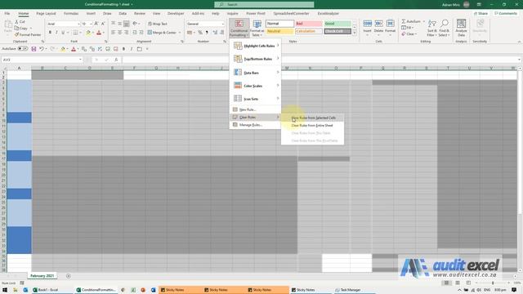Open Highlight Cells Rules submenu

point(256,46)
